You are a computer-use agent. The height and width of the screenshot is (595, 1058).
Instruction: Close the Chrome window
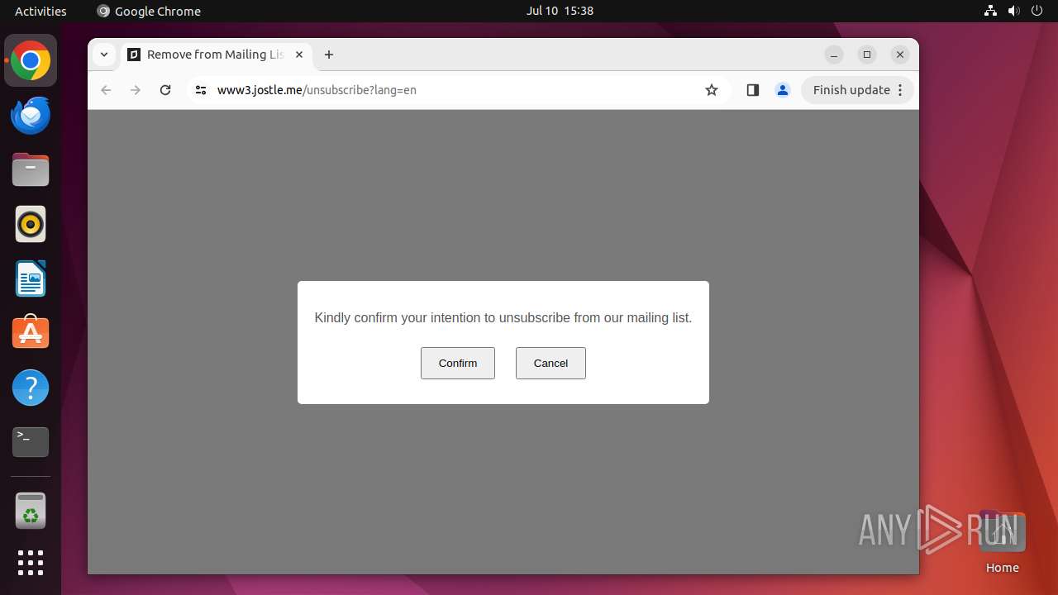(x=900, y=55)
